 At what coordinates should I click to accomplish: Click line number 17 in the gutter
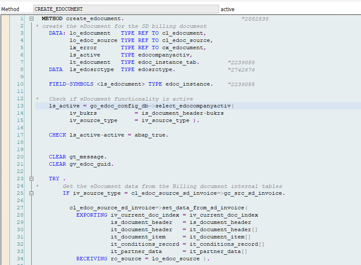21,135
